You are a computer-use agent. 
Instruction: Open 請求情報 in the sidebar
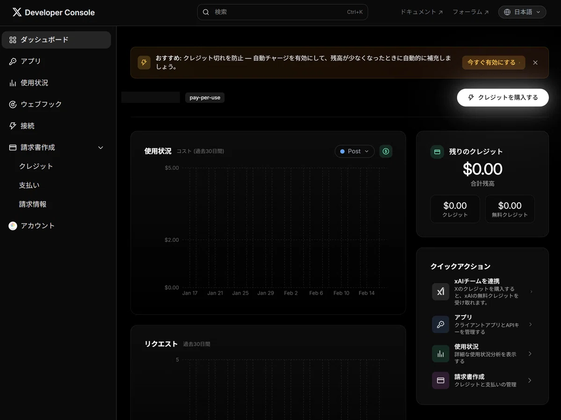point(33,204)
